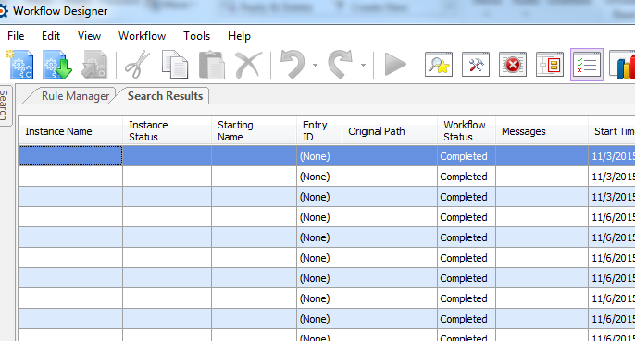The image size is (635, 341).
Task: Click the grayed Export Workflow icon
Action: point(94,65)
